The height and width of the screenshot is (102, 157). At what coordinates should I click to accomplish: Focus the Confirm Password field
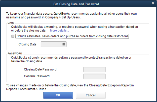click(94, 76)
